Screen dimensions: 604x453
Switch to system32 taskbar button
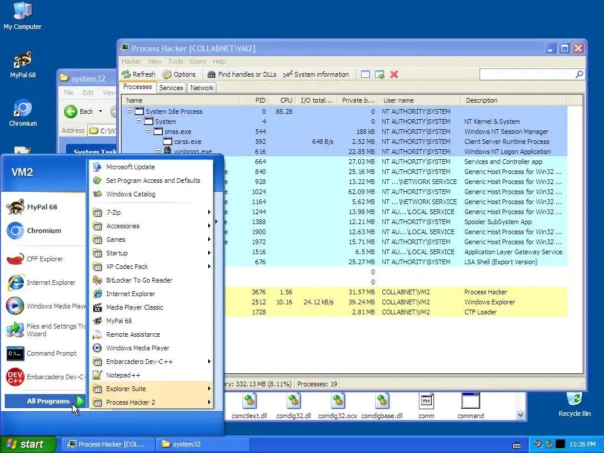pos(203,444)
